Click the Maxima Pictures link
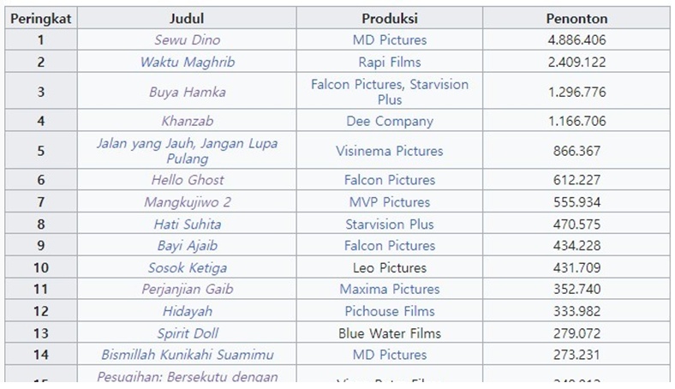This screenshot has height=389, width=675. (x=389, y=290)
